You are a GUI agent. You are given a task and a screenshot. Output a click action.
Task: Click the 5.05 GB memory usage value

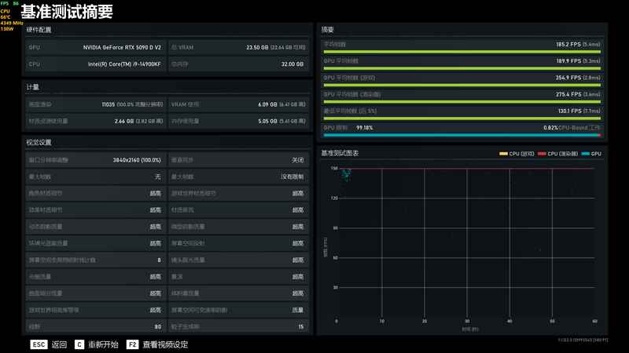point(267,122)
